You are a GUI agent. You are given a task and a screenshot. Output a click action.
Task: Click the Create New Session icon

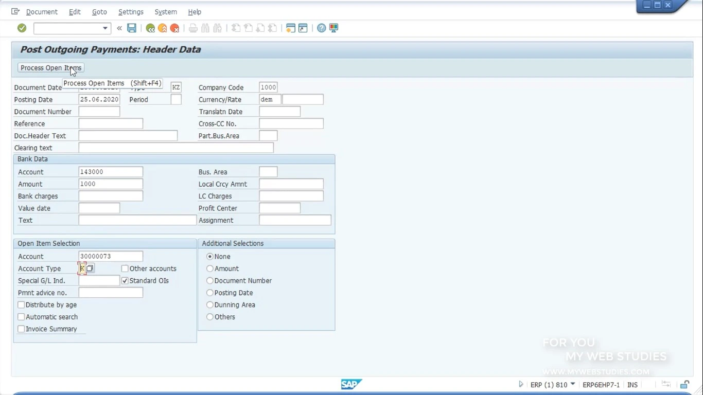(x=291, y=28)
